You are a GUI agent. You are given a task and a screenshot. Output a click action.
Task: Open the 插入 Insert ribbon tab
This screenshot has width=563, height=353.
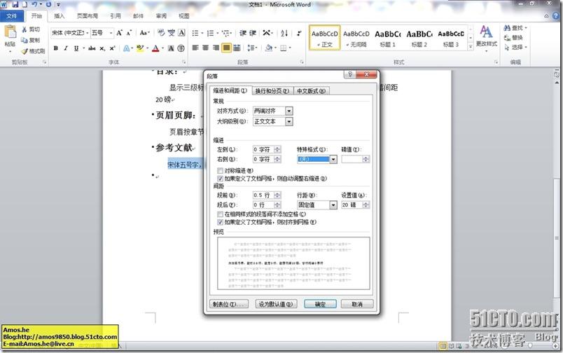click(60, 16)
